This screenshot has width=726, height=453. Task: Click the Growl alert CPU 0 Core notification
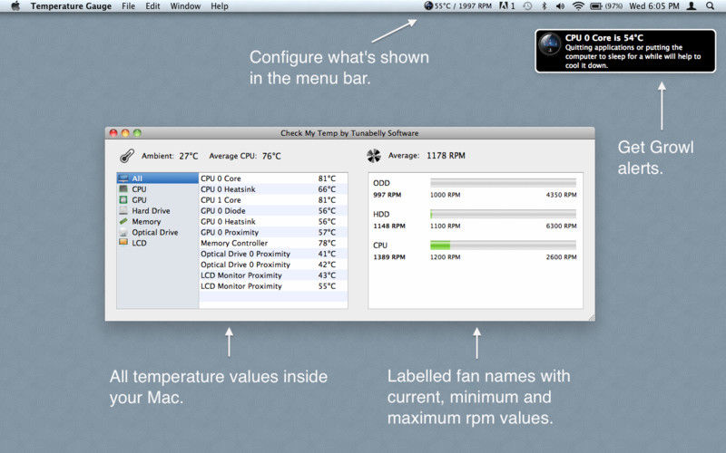(625, 51)
